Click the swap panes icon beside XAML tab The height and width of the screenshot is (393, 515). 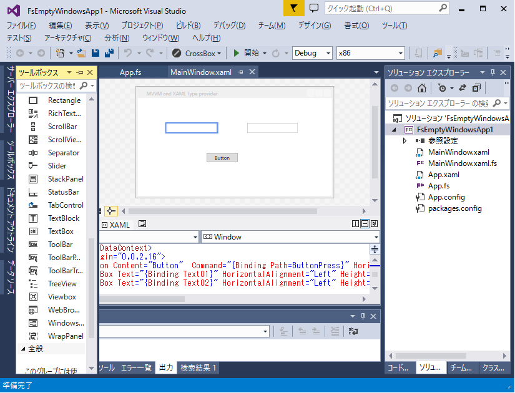[x=142, y=224]
